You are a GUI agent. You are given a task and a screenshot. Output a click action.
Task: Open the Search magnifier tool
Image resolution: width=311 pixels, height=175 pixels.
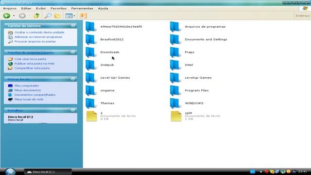click(x=48, y=16)
